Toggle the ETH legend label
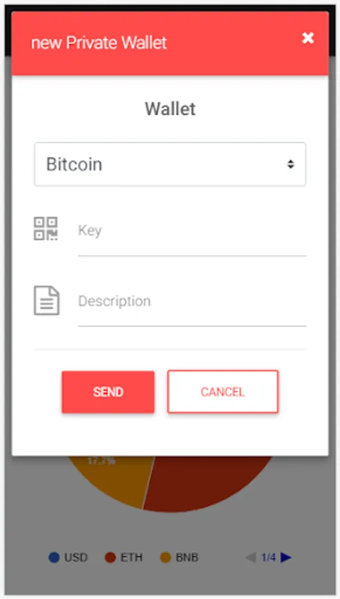340x599 pixels. click(131, 558)
